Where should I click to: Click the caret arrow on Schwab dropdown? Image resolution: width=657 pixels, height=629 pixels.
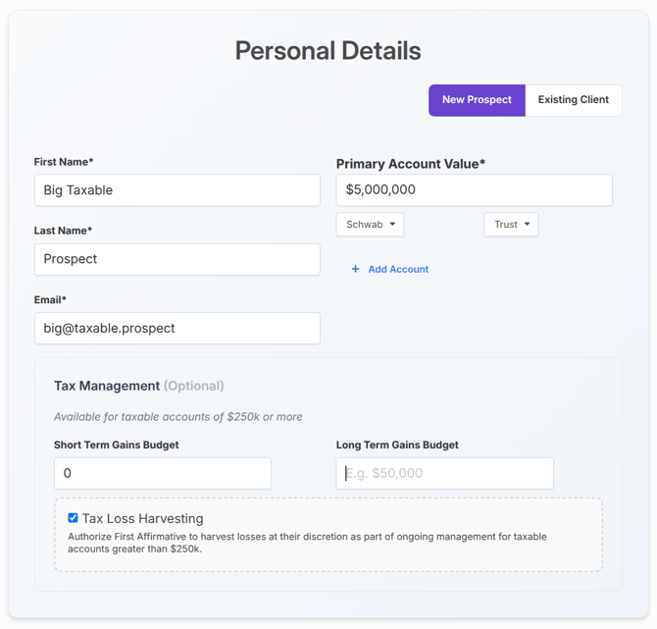point(393,225)
